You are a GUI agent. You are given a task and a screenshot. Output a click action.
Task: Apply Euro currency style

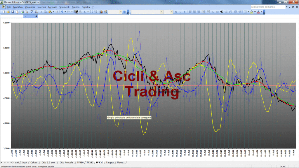tap(222, 12)
